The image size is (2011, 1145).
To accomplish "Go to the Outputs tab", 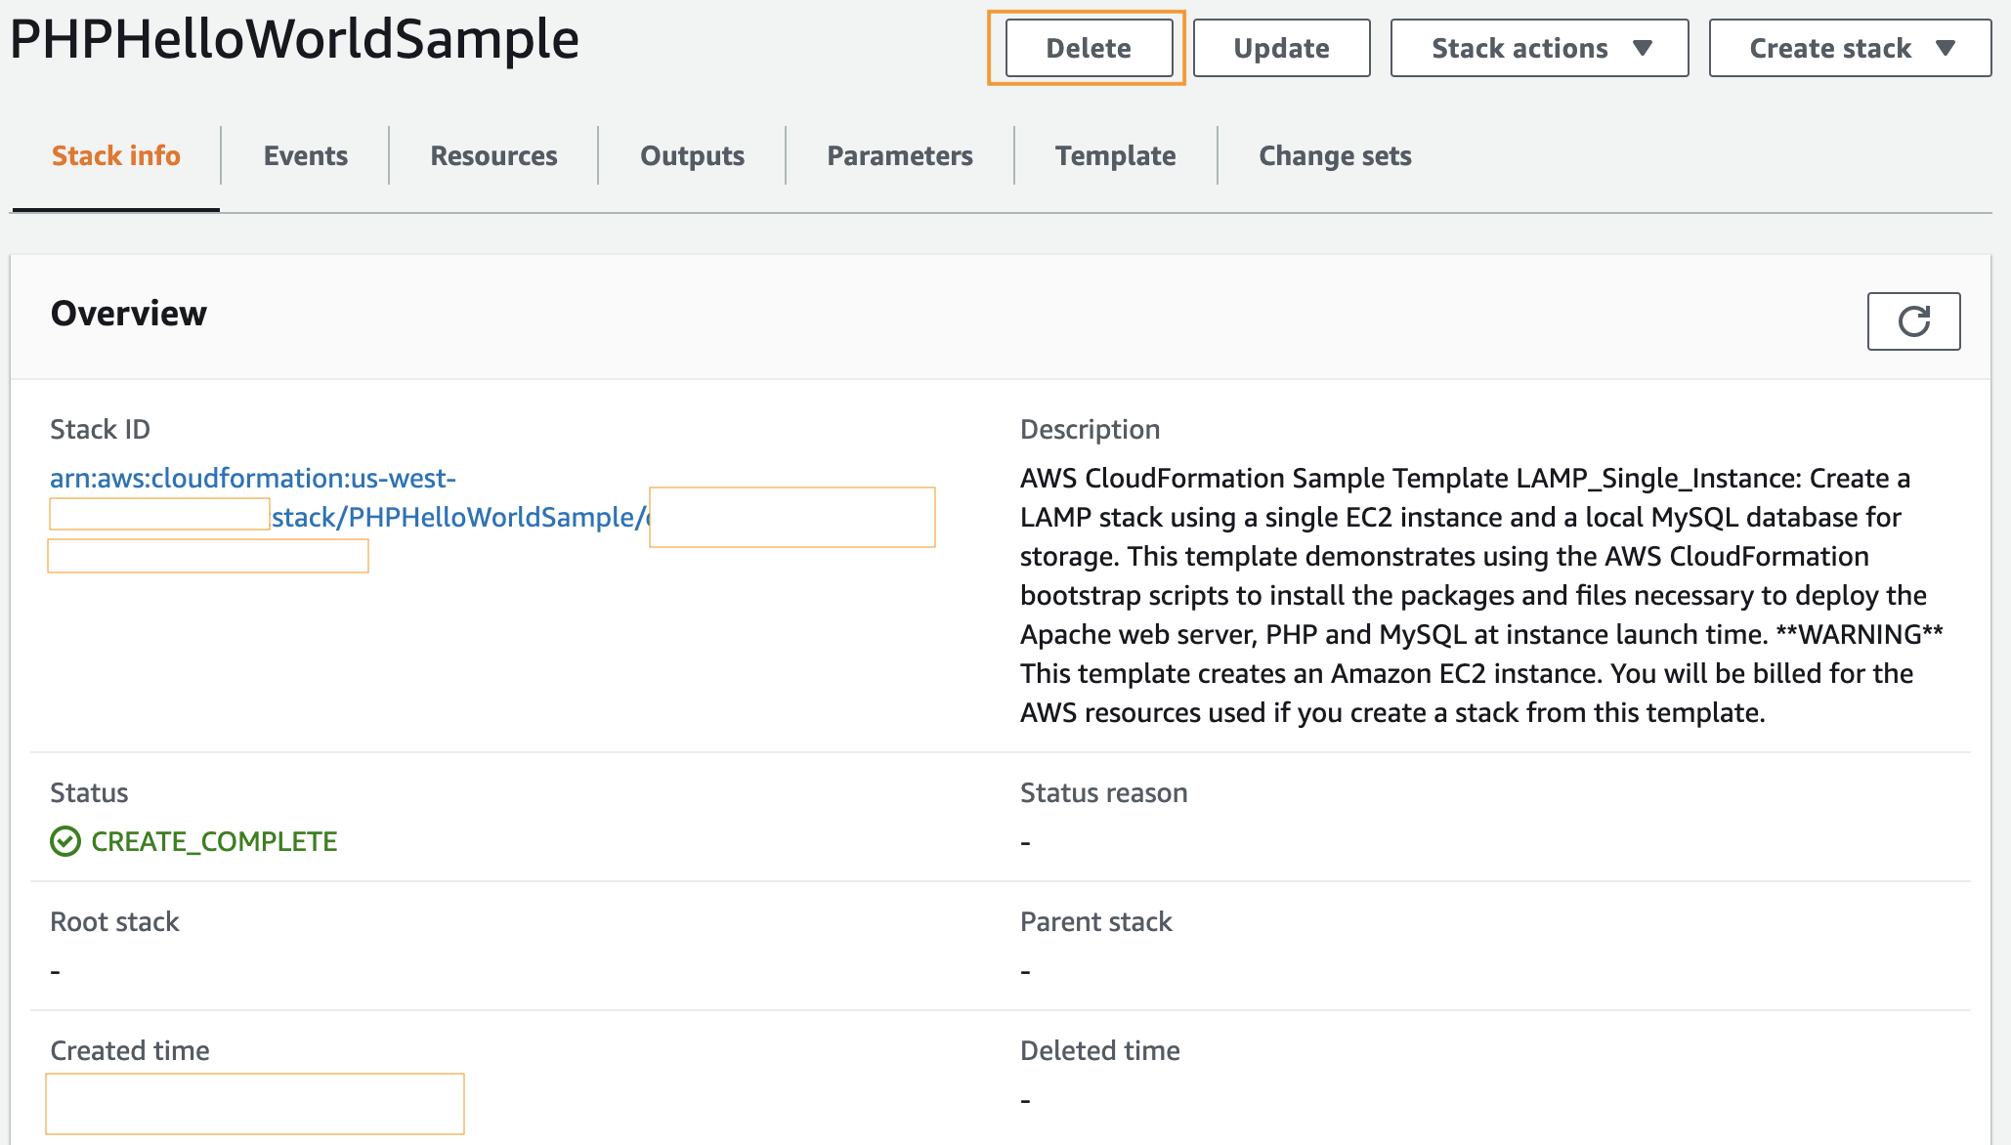I will 692,155.
